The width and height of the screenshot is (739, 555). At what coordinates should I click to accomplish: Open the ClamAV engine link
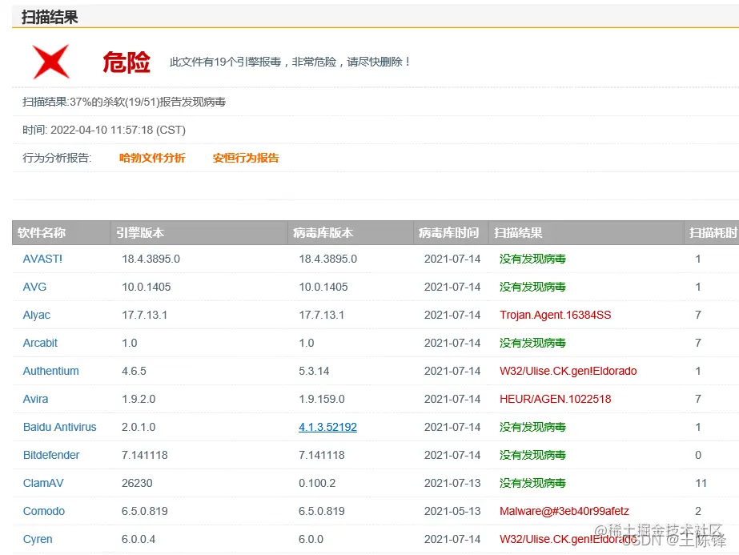click(43, 484)
